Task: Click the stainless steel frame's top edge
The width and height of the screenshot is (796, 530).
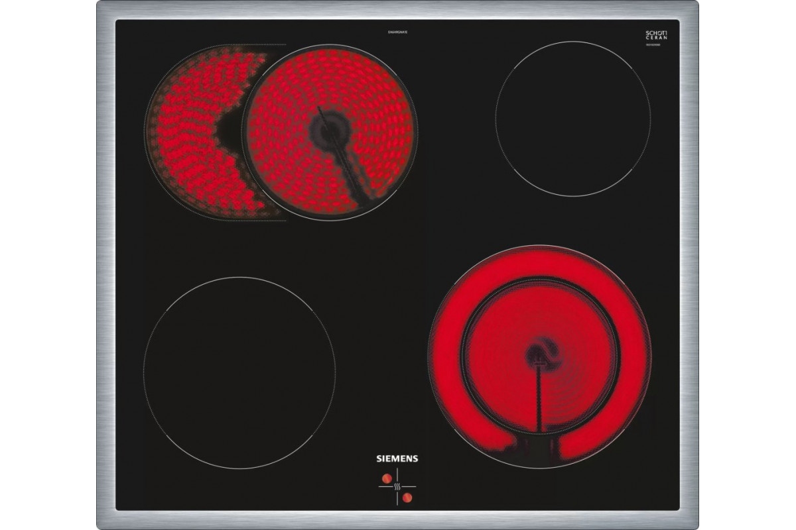Action: 398,9
